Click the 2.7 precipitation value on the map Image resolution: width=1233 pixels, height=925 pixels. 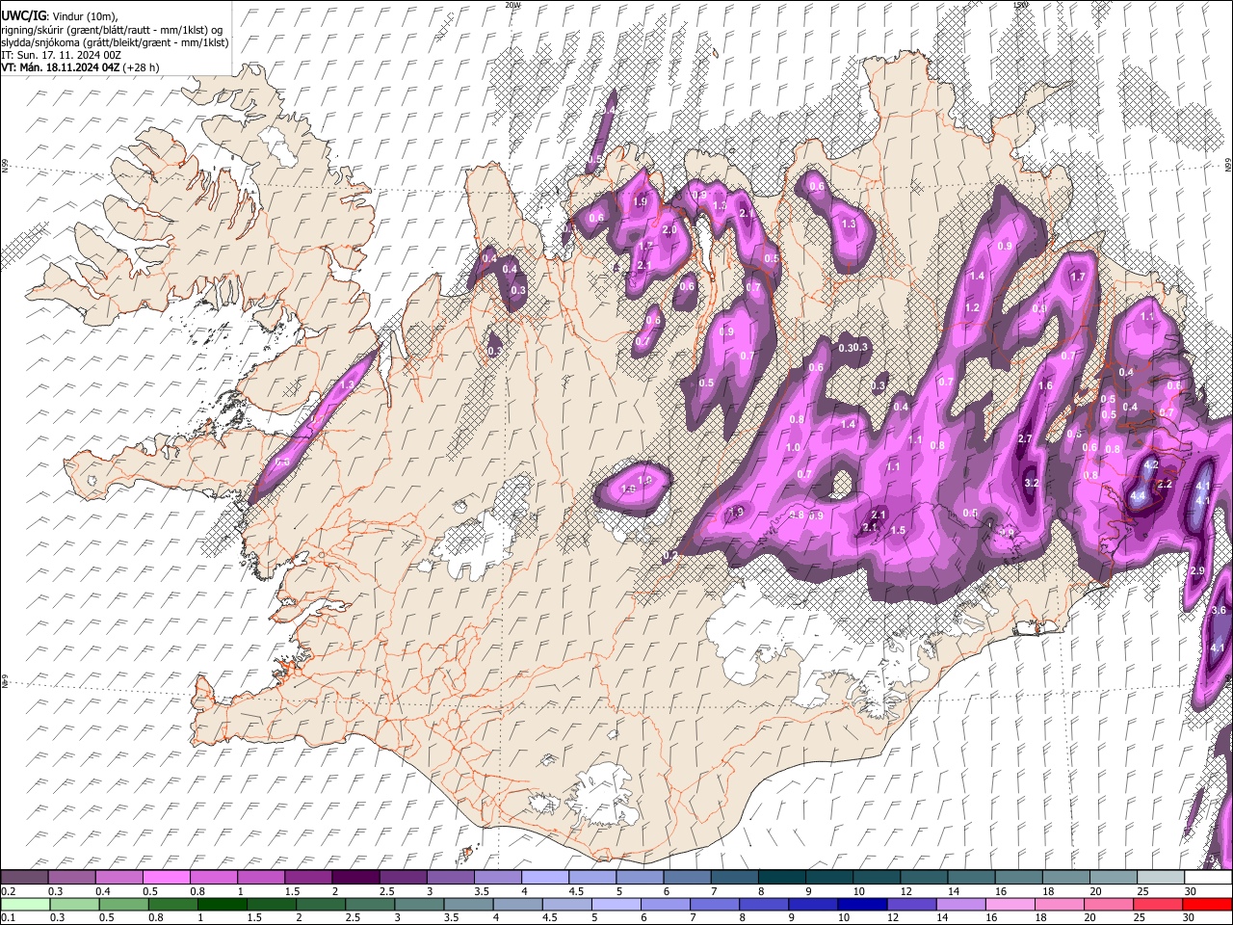(x=1025, y=438)
